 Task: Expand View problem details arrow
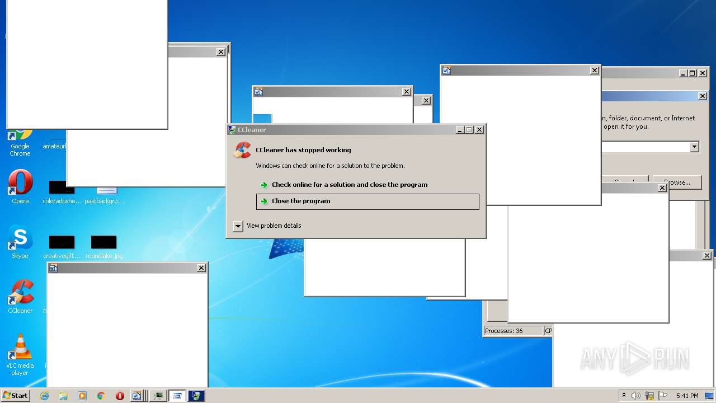pyautogui.click(x=238, y=226)
